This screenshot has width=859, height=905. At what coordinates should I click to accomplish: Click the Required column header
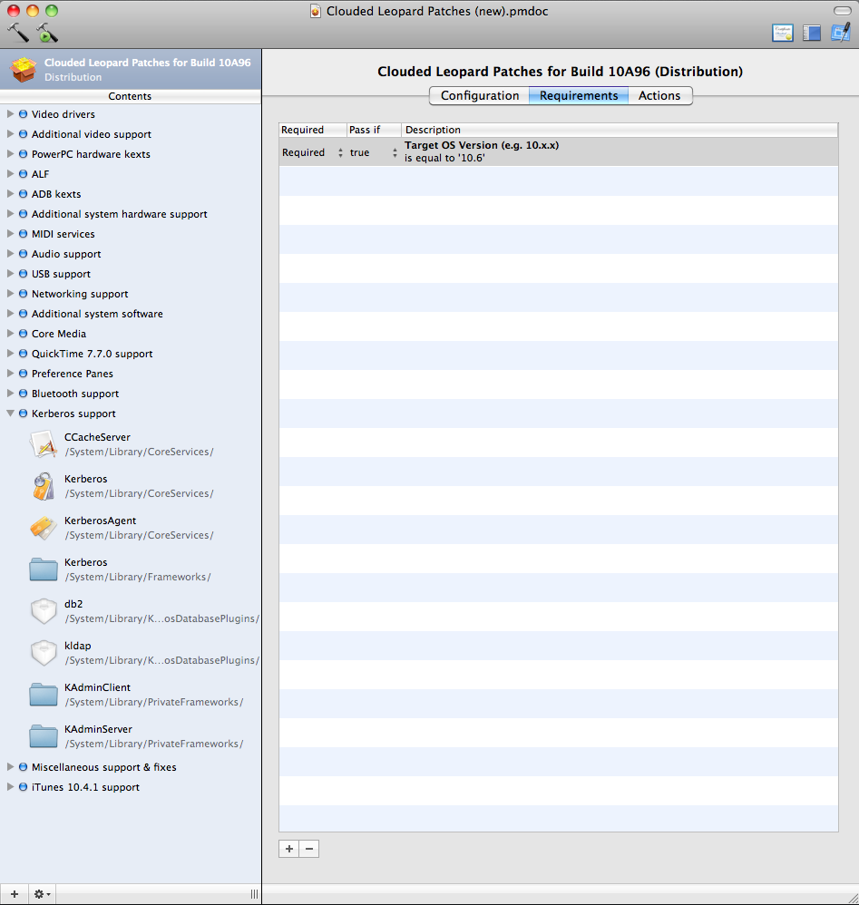click(312, 130)
